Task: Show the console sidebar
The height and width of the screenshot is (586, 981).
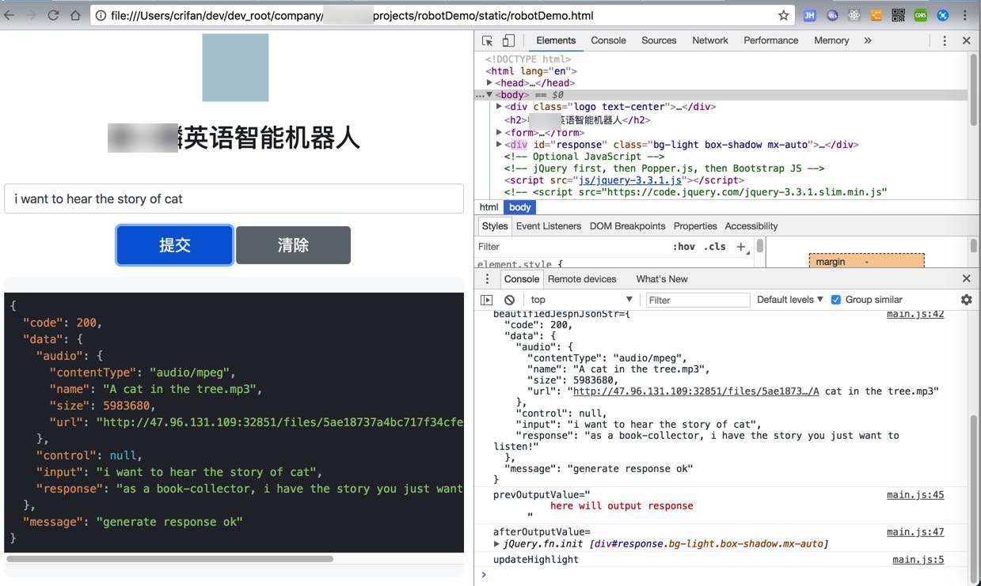Action: [487, 300]
